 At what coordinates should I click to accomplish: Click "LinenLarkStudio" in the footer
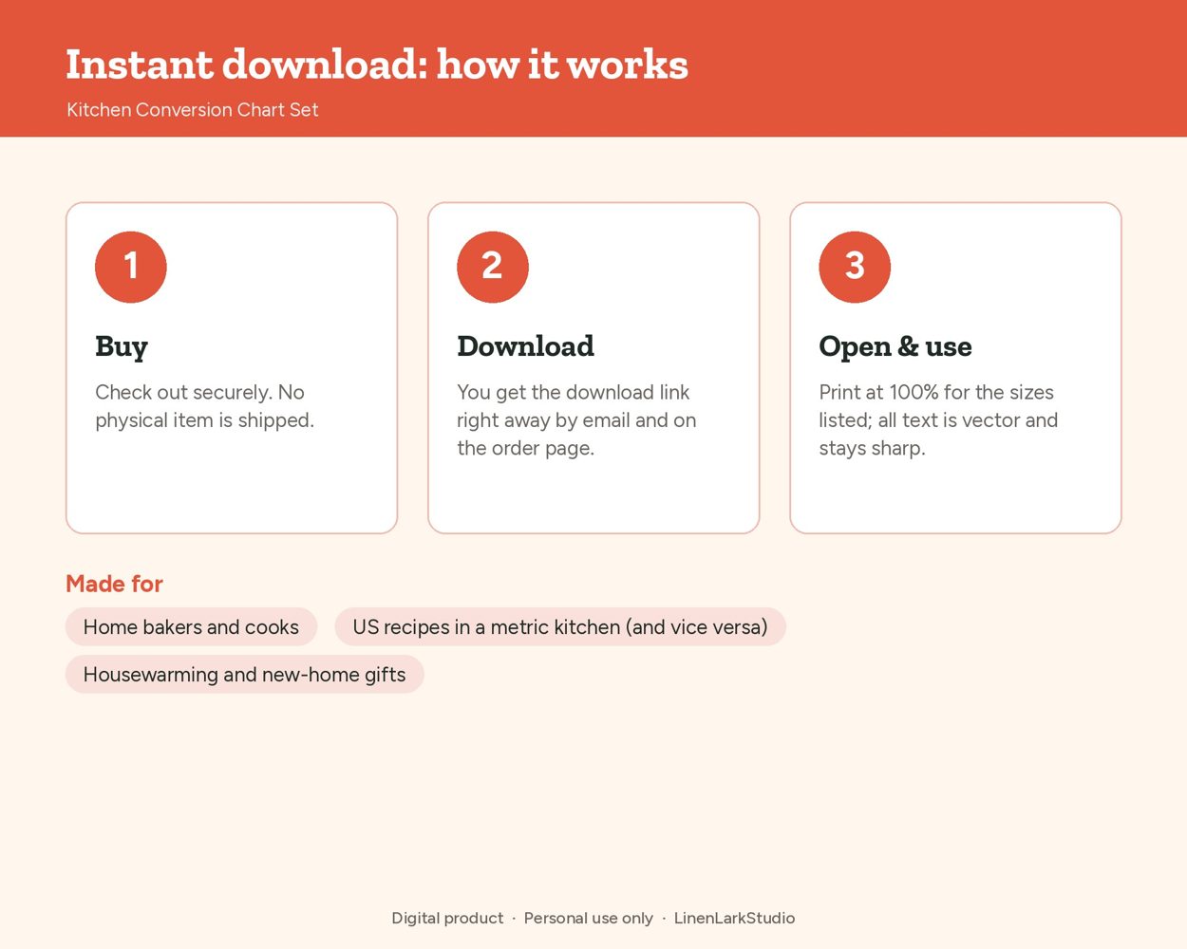pos(734,918)
